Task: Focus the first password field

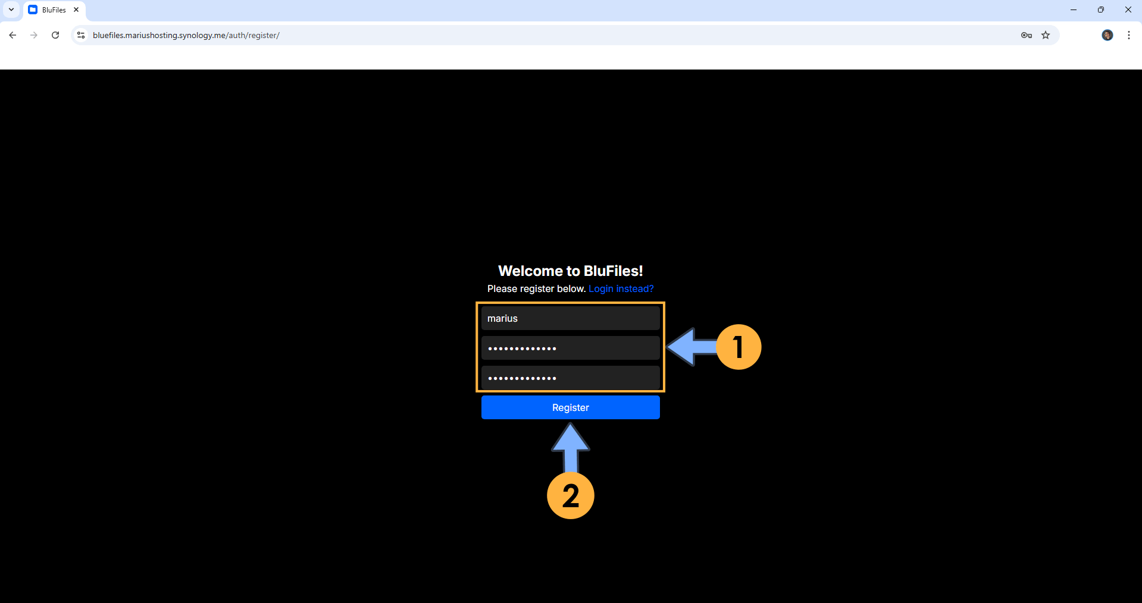Action: (x=570, y=348)
